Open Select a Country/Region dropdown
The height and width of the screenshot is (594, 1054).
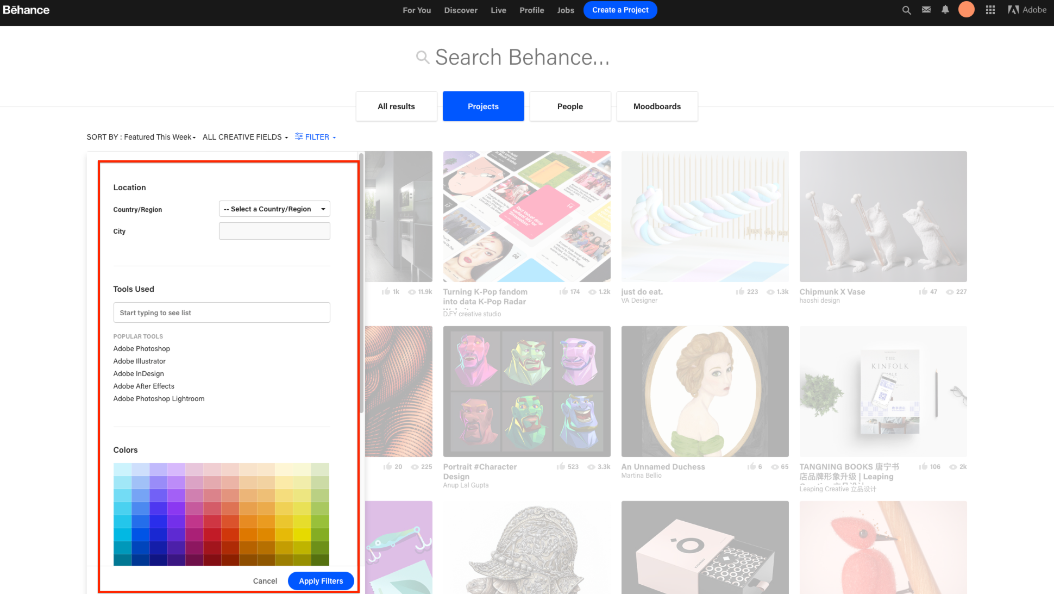point(274,209)
